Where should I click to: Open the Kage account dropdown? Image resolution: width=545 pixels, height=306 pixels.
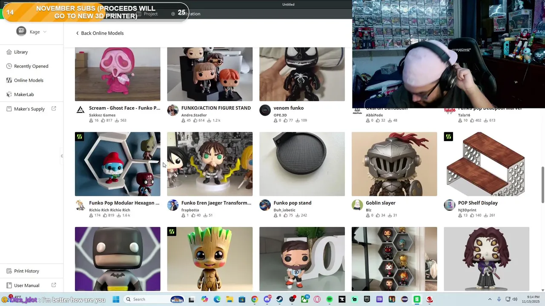[45, 32]
